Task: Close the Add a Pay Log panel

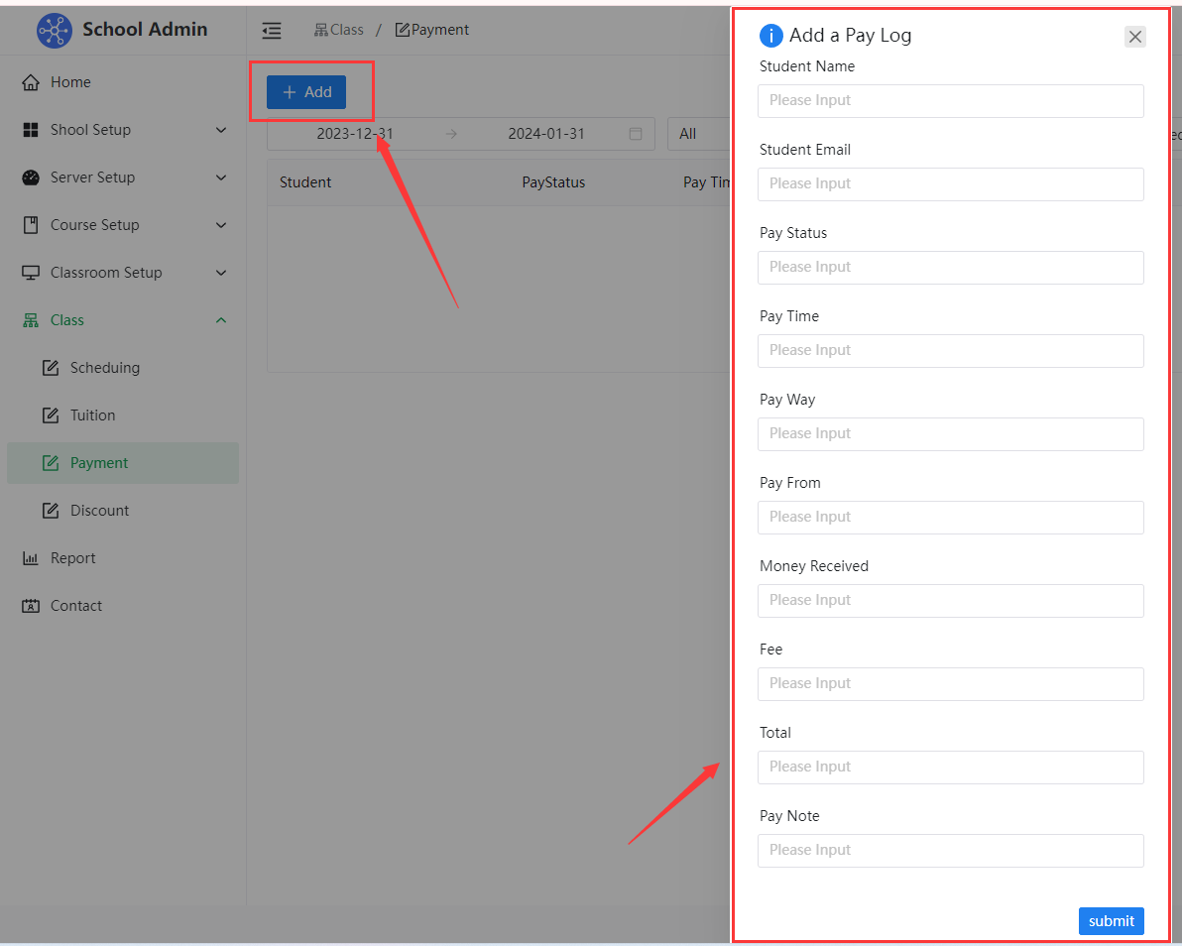Action: point(1135,37)
